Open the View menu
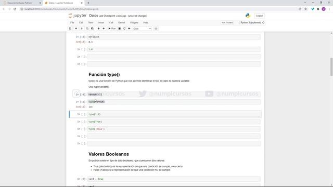Screen dimensions: 333x187 91,22
